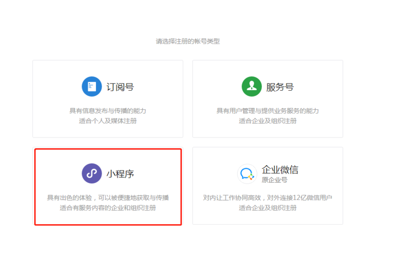403x259 pixels.
Task: Select the 订阅号 account type title
Action: pos(120,87)
